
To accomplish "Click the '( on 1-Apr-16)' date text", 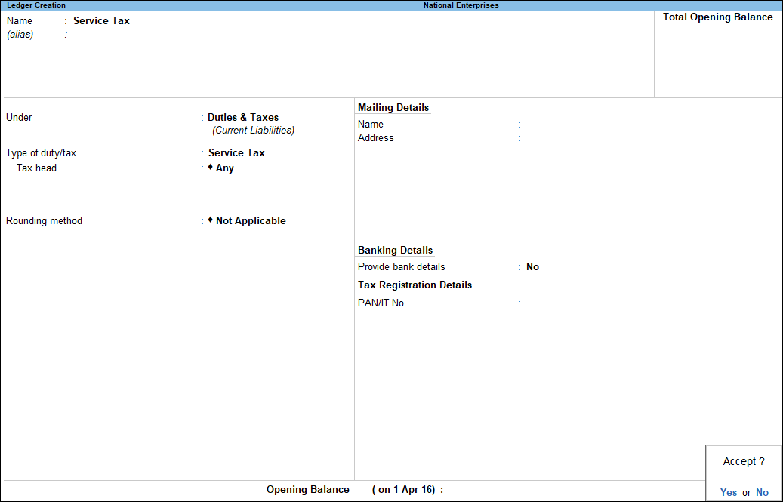I will pos(403,489).
